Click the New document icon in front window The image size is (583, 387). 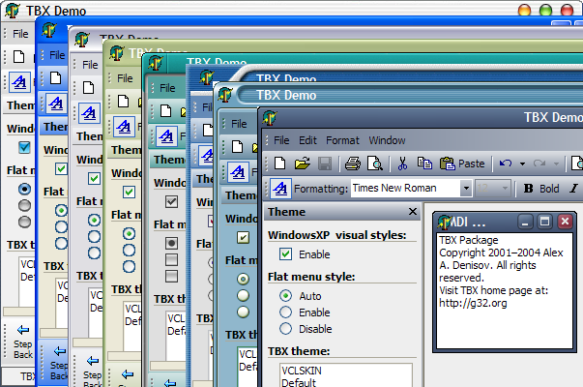[x=278, y=164]
